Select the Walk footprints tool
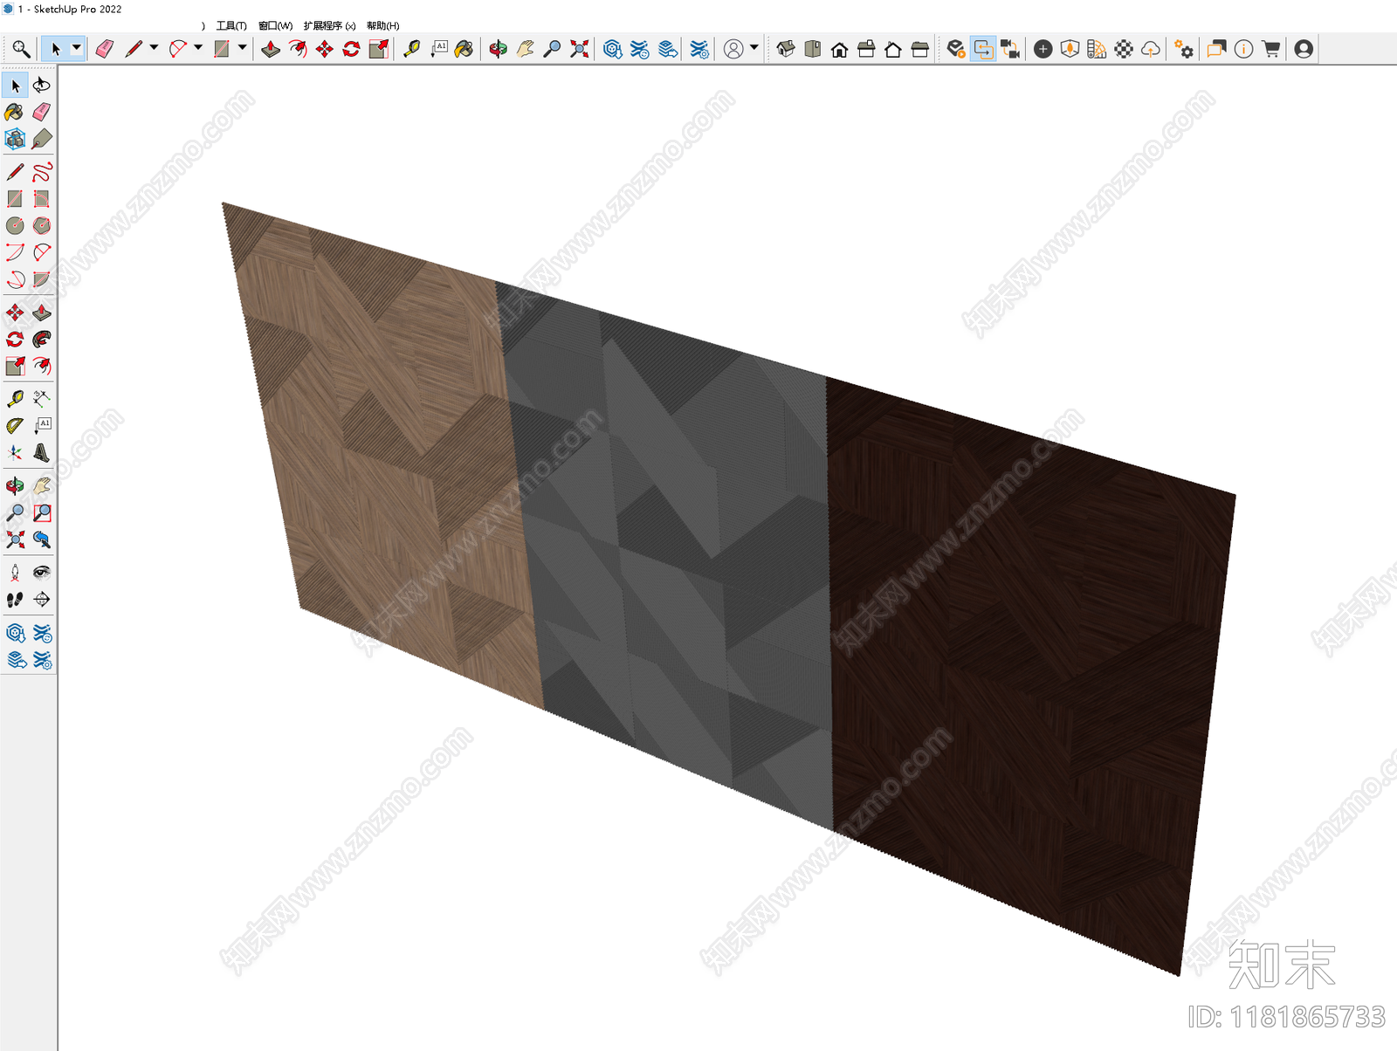The width and height of the screenshot is (1397, 1051). point(15,600)
